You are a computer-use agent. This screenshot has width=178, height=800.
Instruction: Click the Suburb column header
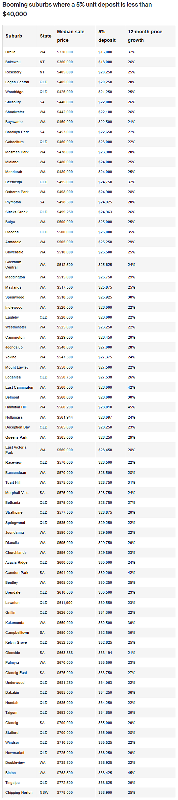[14, 36]
